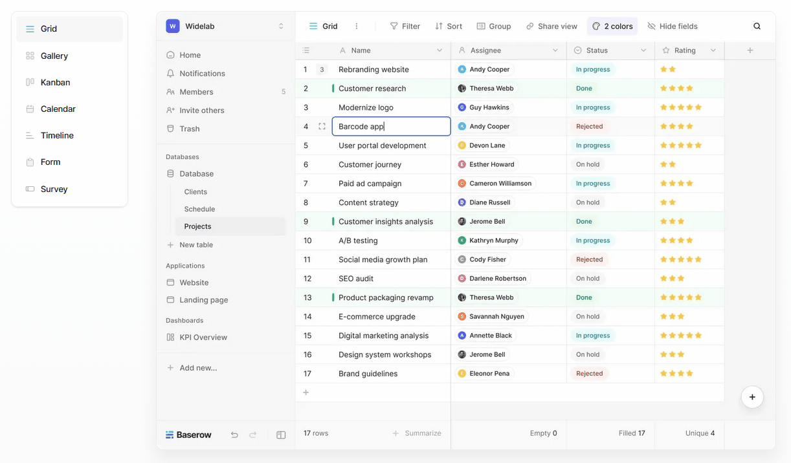Select the Calendar view option
The image size is (791, 463).
coord(58,109)
